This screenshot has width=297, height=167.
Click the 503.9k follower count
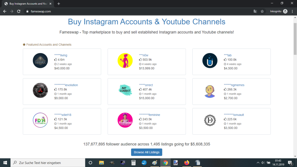click(x=147, y=60)
